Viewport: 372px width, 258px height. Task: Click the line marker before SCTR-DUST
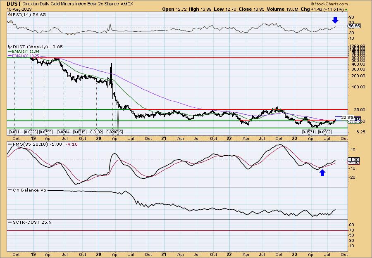(x=10, y=222)
